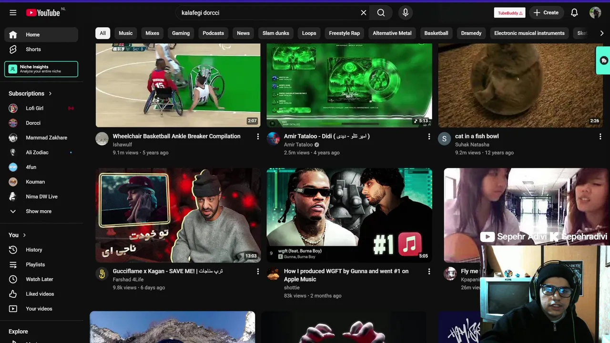Open Kouman subscription channel
This screenshot has height=343, width=610.
click(x=41, y=182)
